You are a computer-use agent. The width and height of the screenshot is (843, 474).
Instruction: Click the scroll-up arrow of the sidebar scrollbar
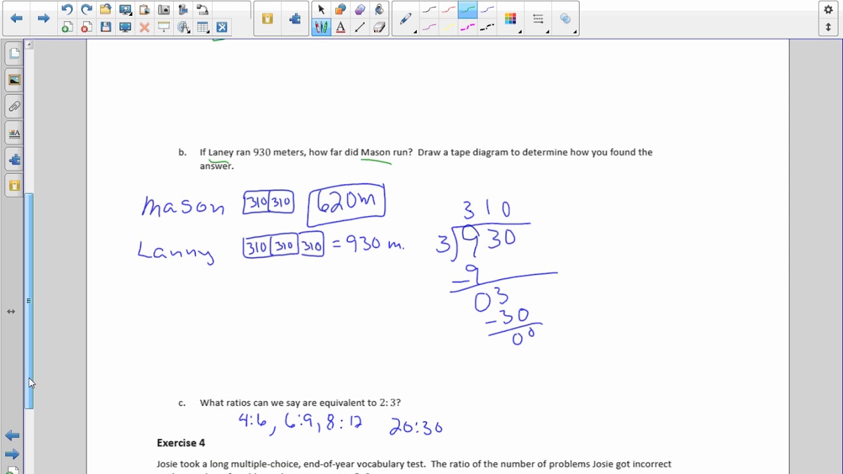click(29, 44)
